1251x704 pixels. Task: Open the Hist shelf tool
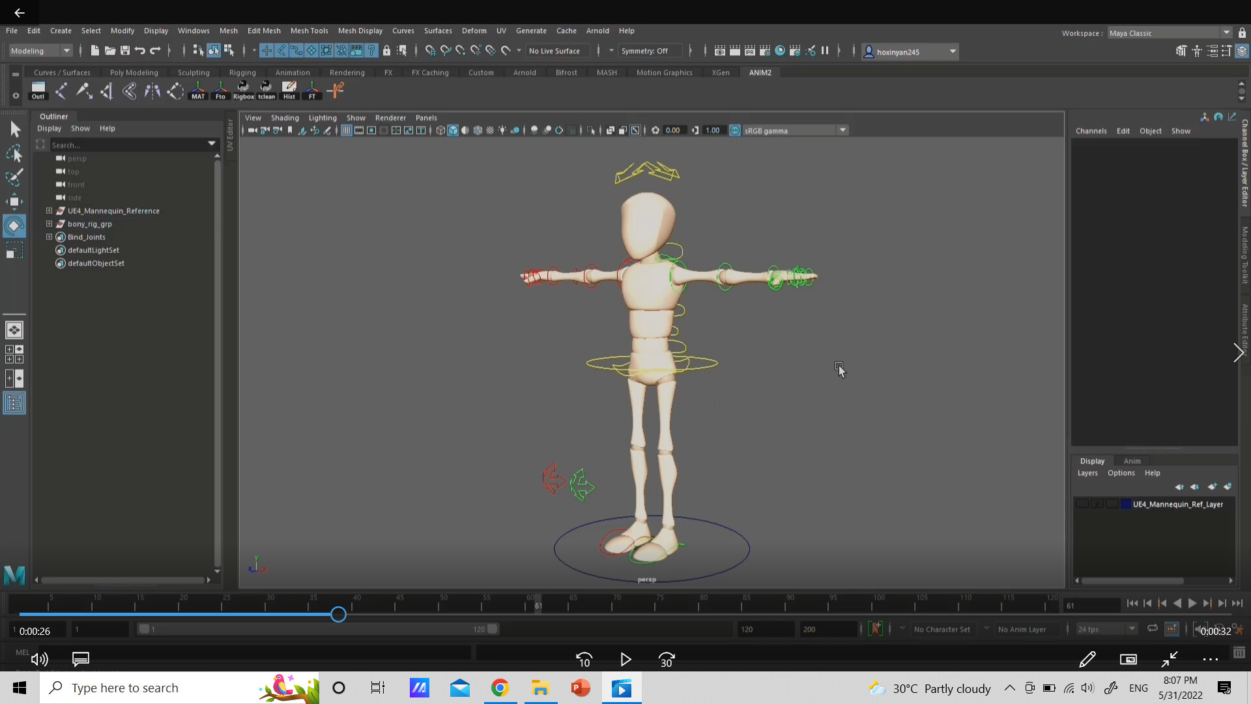289,91
